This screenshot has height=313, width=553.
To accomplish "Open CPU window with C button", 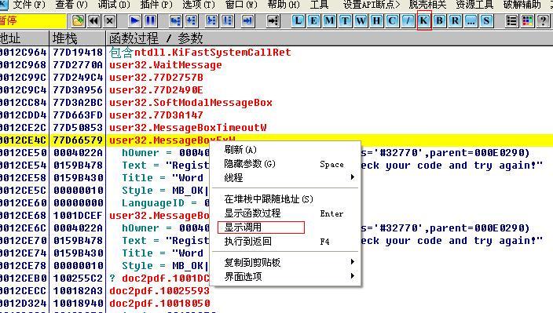I will click(392, 20).
